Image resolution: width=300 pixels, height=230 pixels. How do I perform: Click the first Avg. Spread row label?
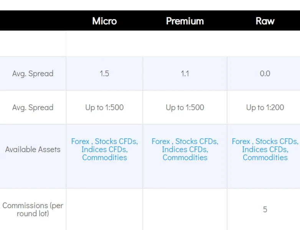[x=33, y=74]
